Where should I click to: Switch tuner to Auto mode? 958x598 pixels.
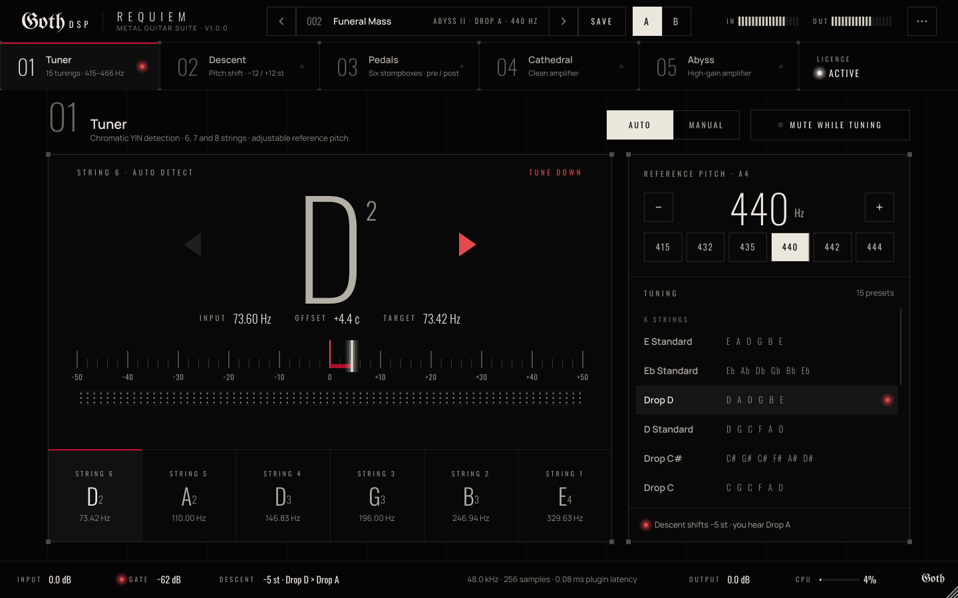click(x=640, y=125)
